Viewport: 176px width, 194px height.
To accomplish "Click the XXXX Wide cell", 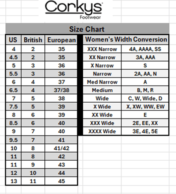I will pos(102,131).
